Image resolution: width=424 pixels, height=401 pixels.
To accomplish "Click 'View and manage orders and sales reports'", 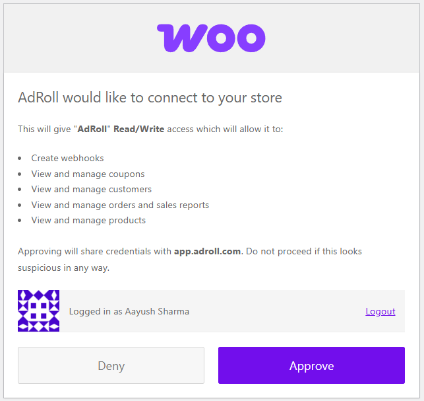I will pyautogui.click(x=120, y=205).
